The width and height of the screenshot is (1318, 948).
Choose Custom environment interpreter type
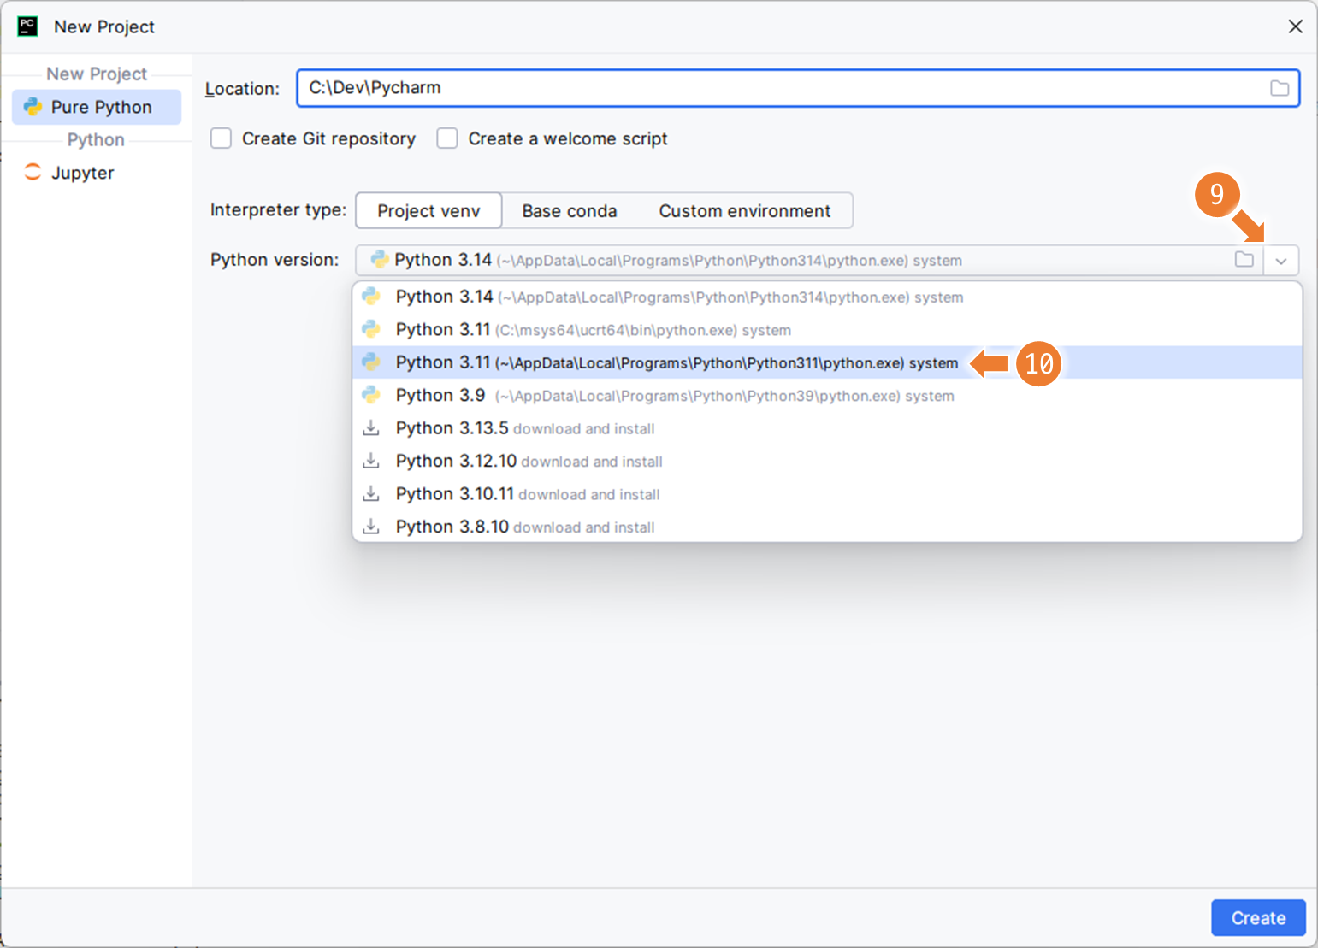coord(745,211)
